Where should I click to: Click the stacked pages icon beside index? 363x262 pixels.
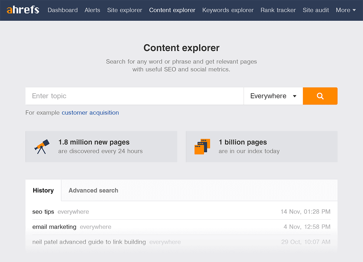(202, 147)
